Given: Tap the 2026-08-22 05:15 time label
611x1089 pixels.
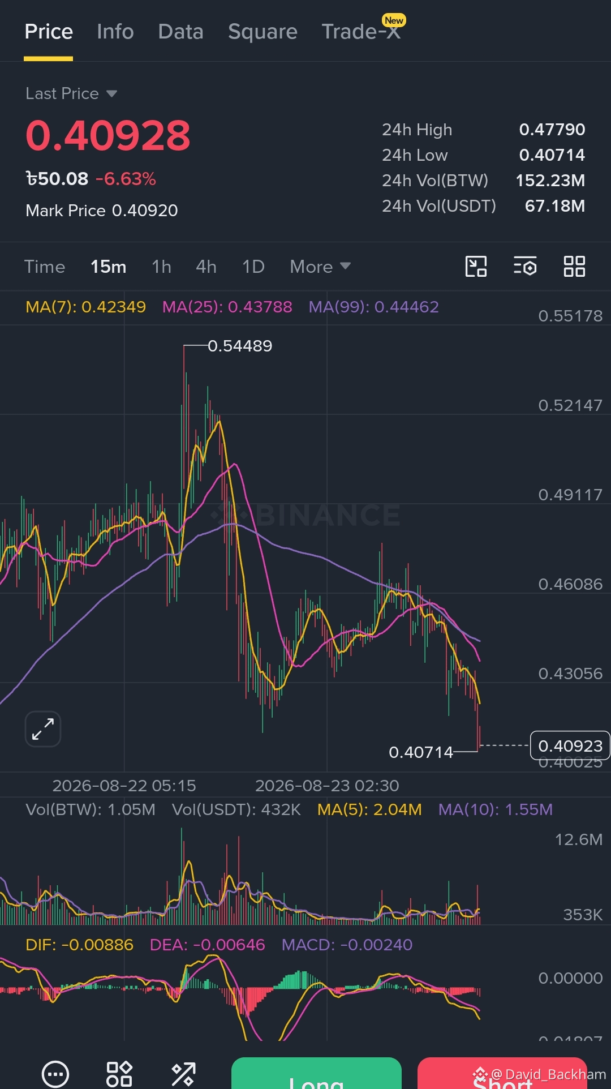Looking at the screenshot, I should pos(124,786).
